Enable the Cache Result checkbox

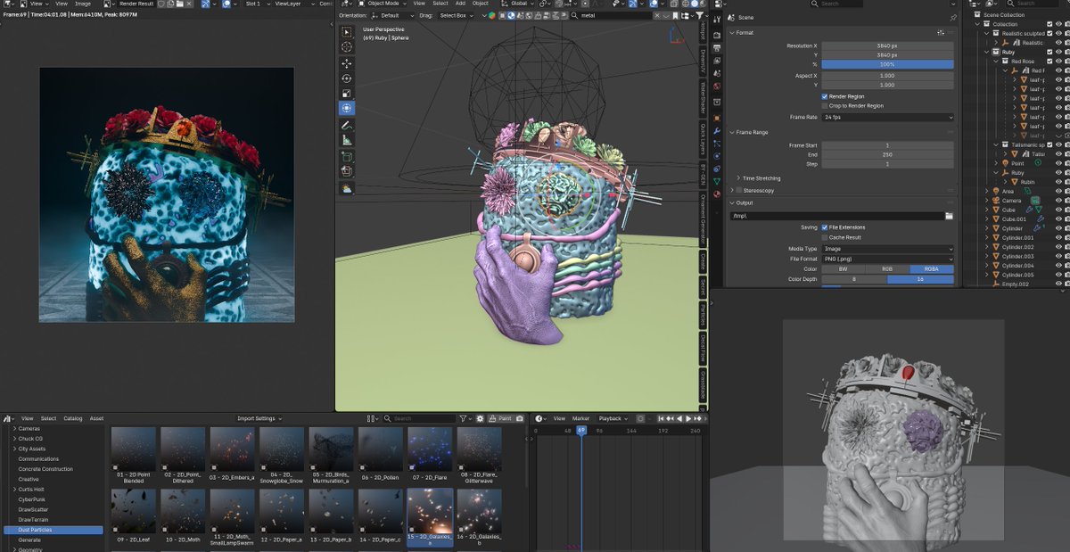click(825, 237)
